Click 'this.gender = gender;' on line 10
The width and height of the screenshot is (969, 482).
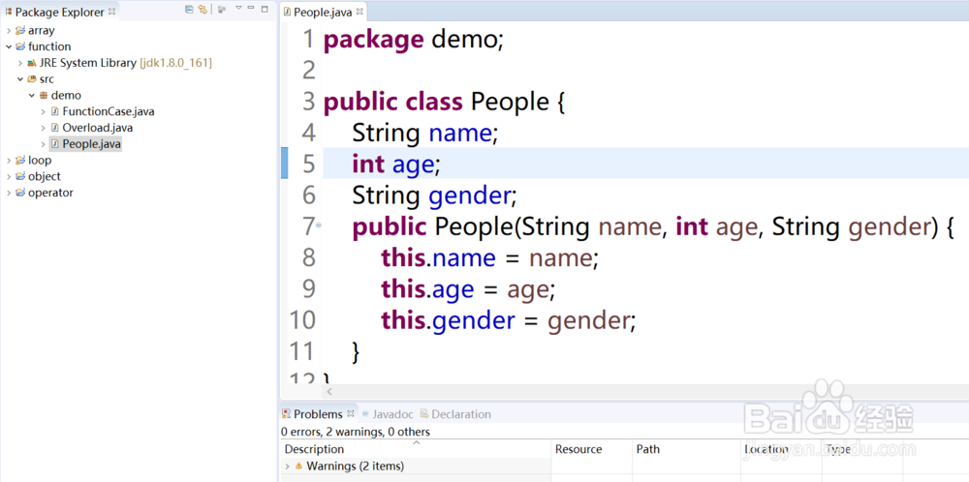tap(509, 320)
